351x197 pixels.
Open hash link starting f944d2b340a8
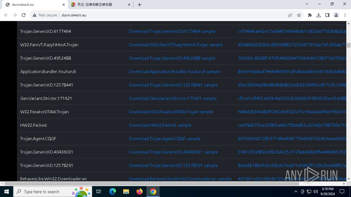292,112
